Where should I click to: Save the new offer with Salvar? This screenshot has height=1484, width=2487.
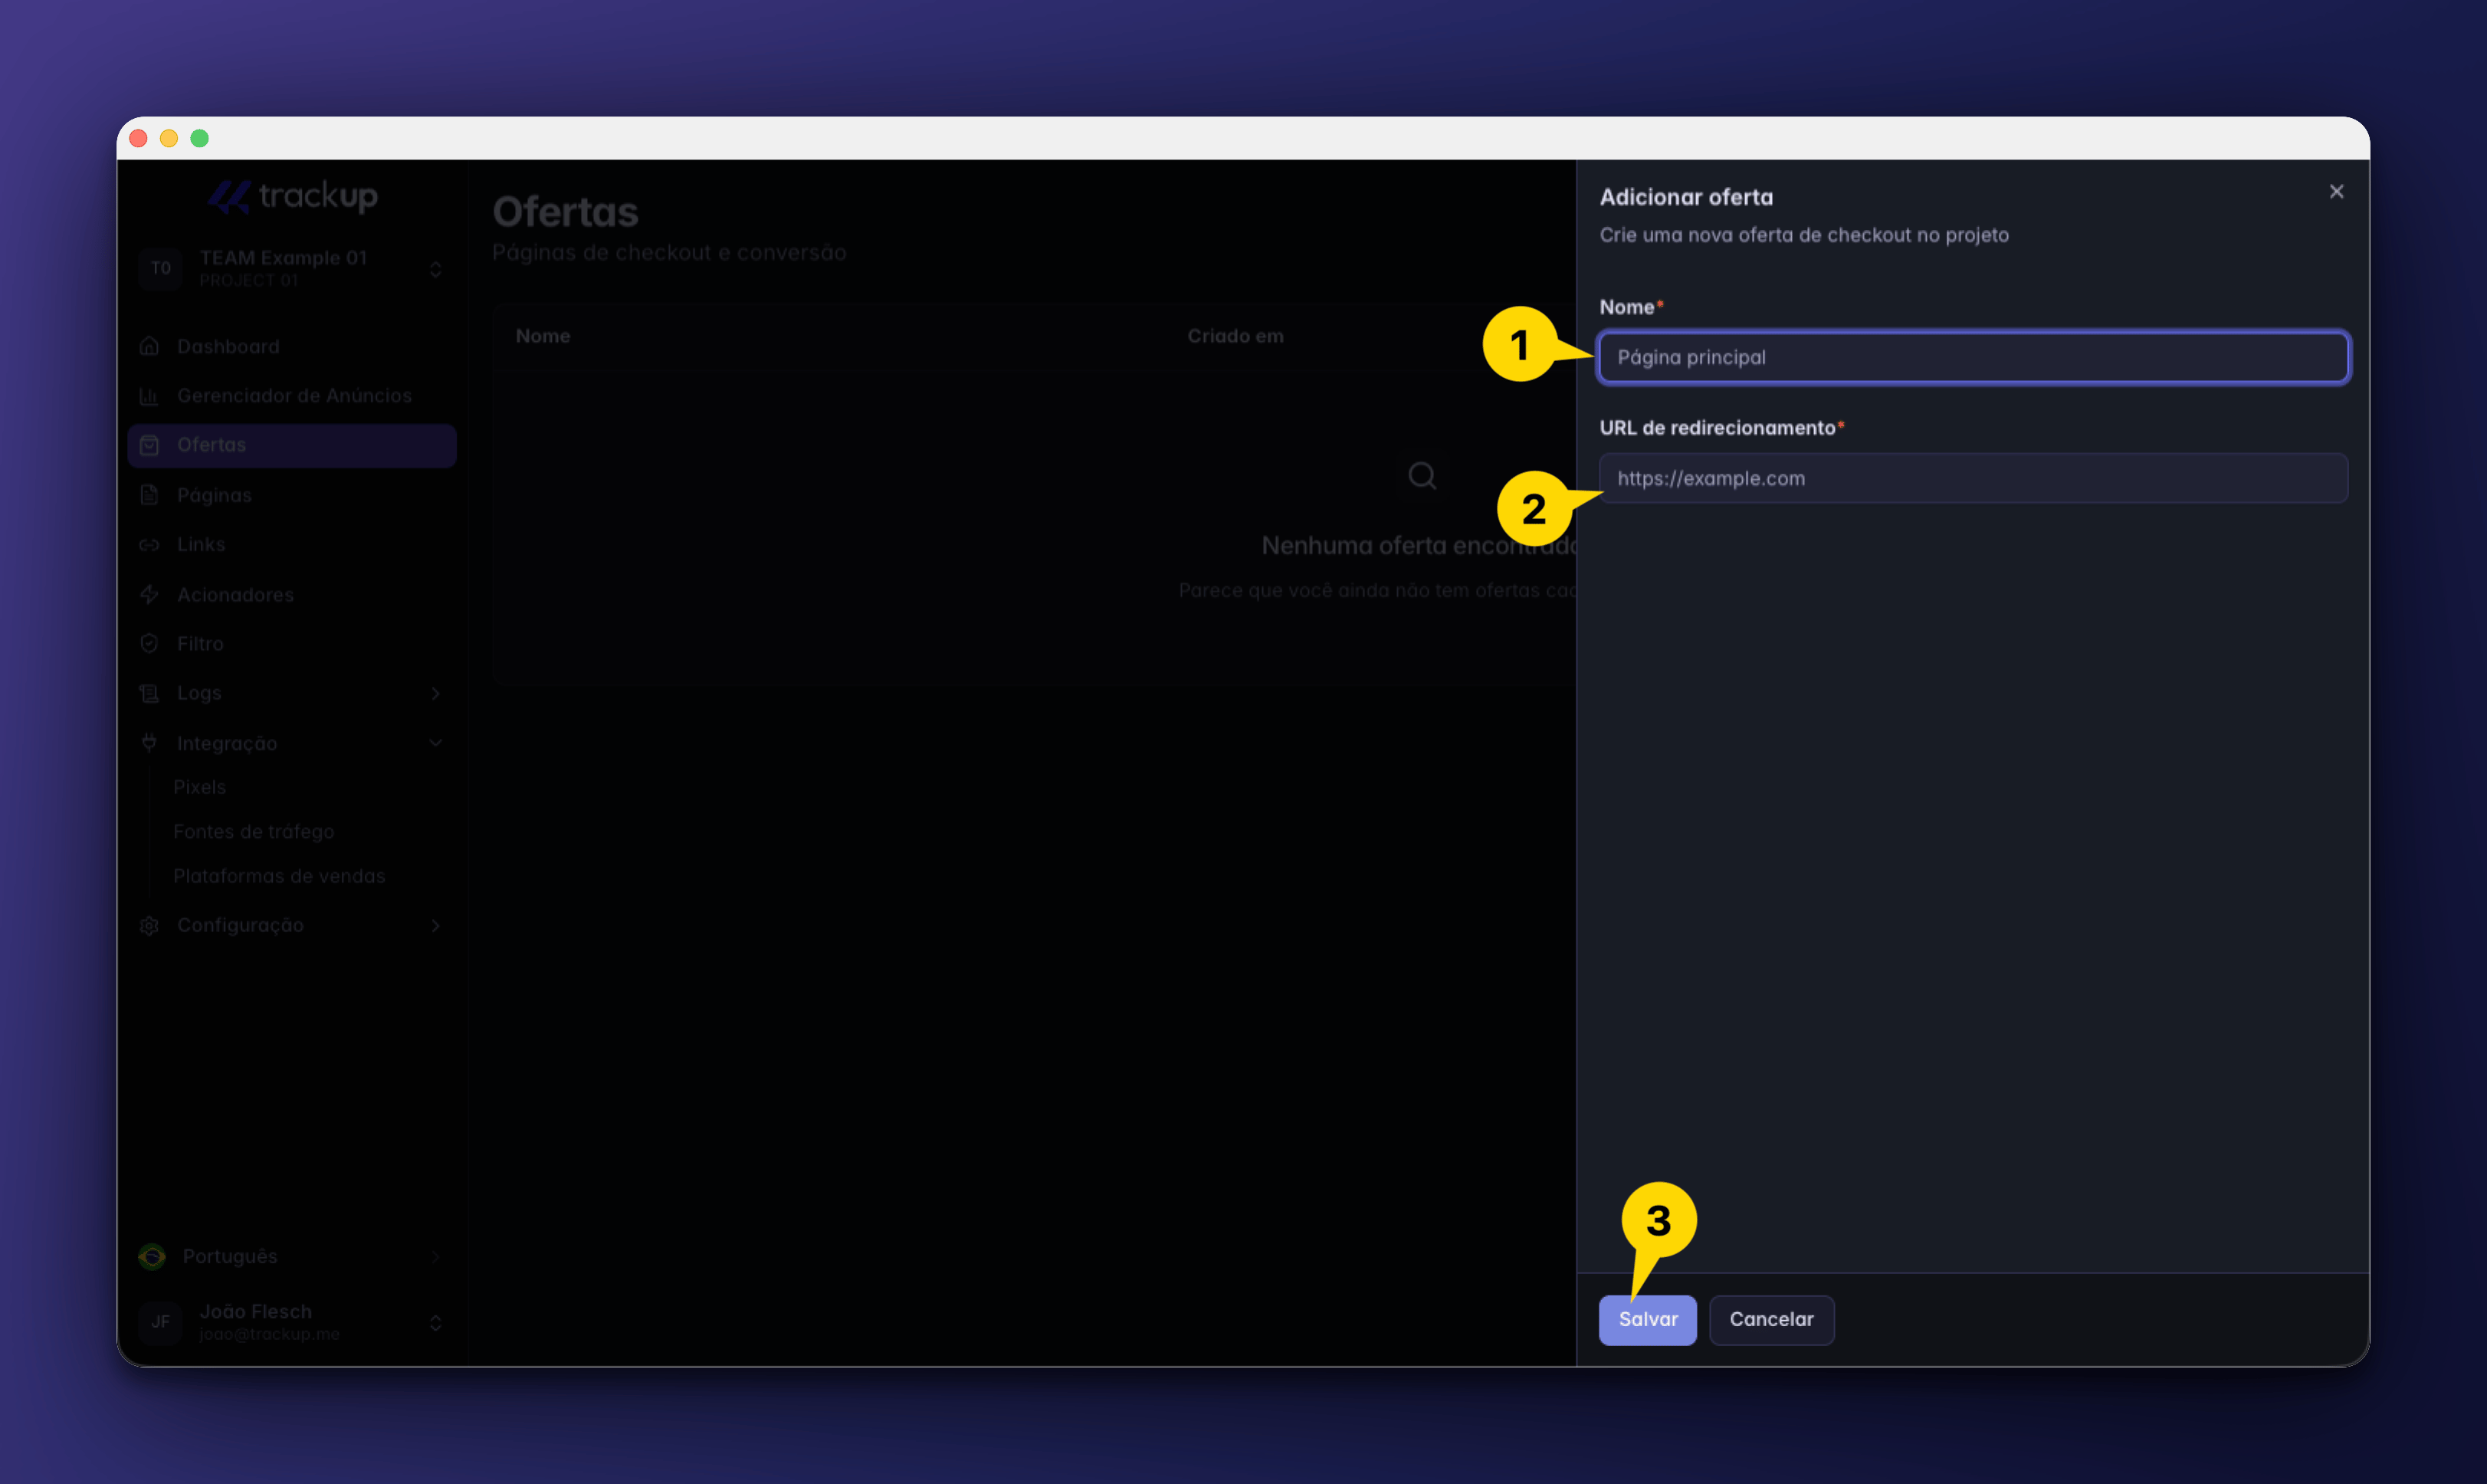click(1647, 1320)
